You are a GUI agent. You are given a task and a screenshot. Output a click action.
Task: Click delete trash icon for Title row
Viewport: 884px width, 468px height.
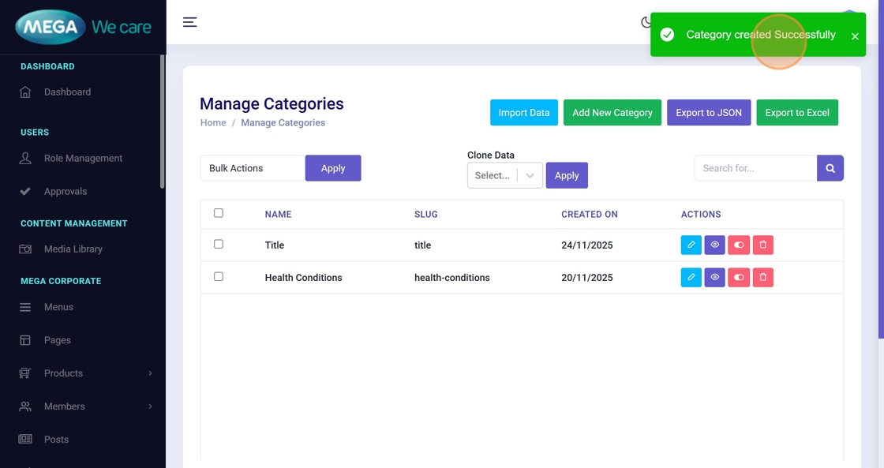(762, 245)
